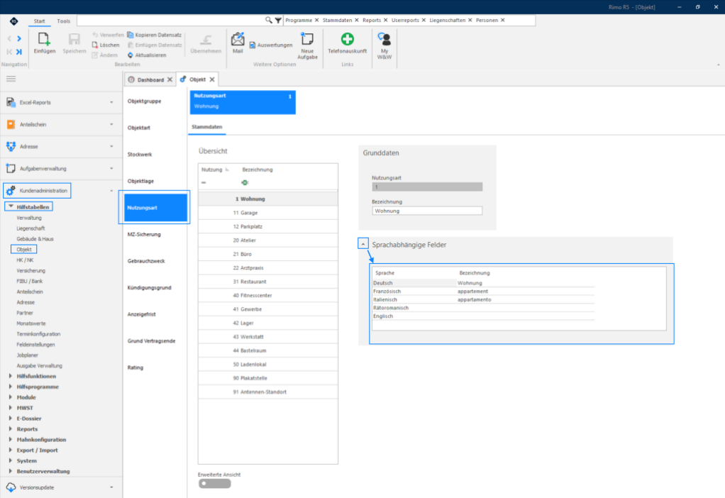Toggle the hamburger sidebar menu

pos(11,79)
